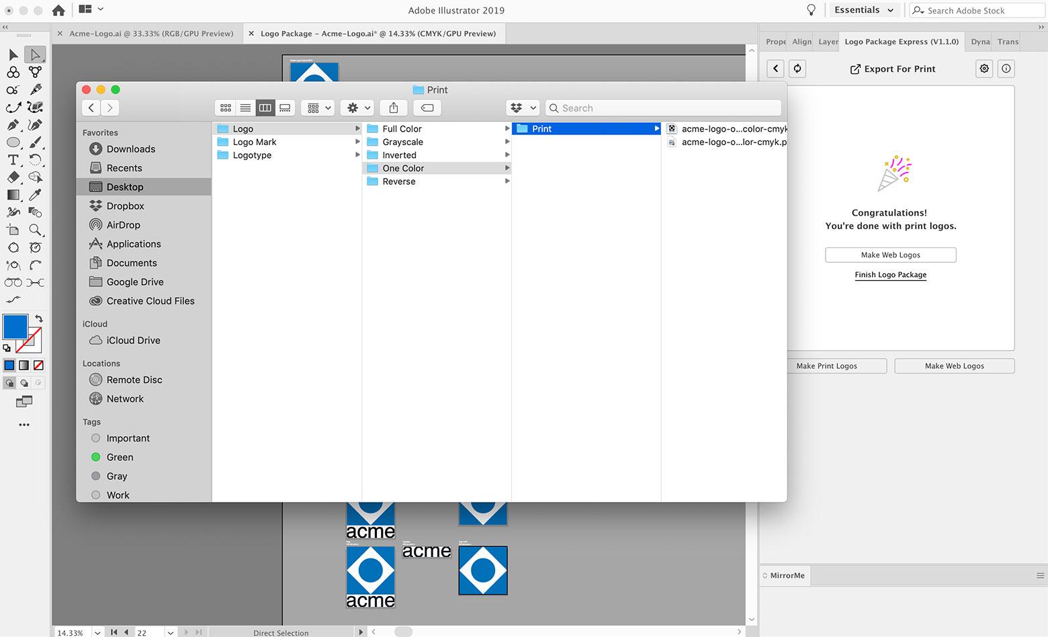Open the Layers panel tab
This screenshot has width=1048, height=637.
[x=828, y=42]
